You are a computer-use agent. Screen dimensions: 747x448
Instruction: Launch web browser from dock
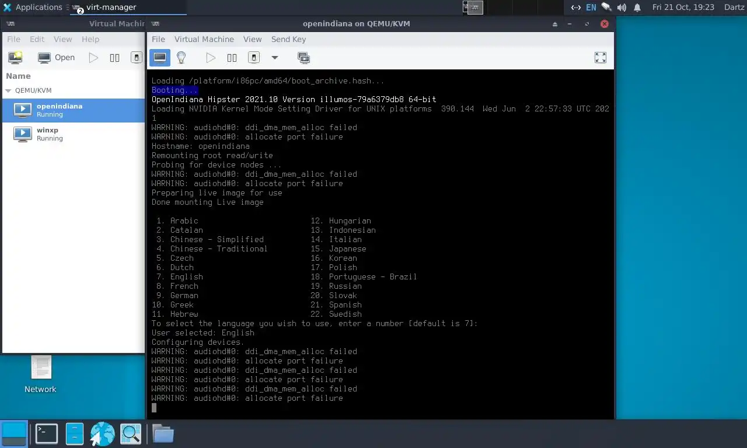pos(102,433)
